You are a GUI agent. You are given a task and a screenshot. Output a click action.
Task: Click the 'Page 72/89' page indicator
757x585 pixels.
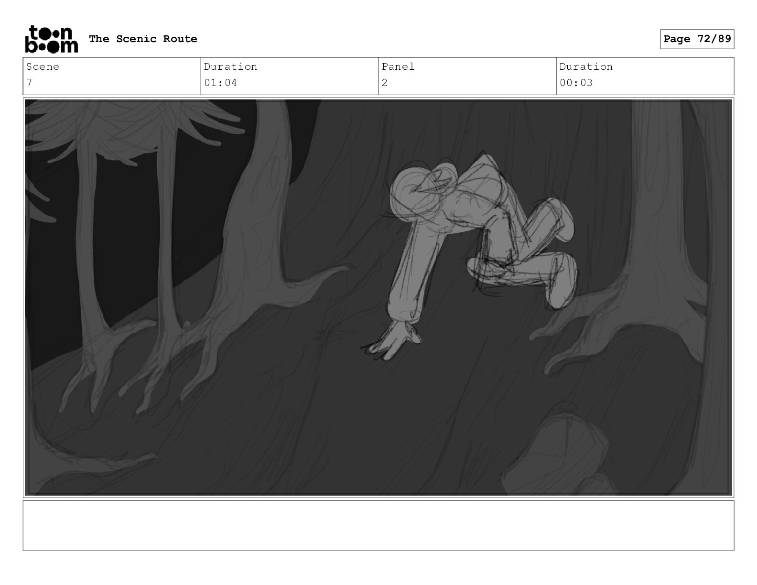[697, 39]
